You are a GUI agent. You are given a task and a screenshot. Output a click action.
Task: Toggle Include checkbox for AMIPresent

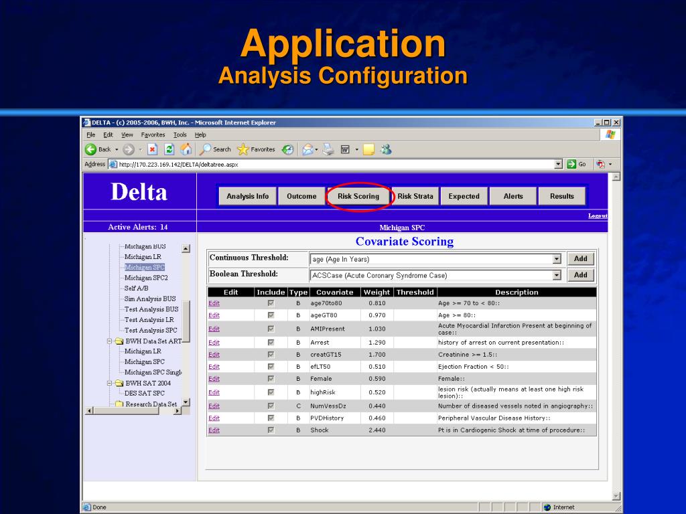tap(271, 329)
